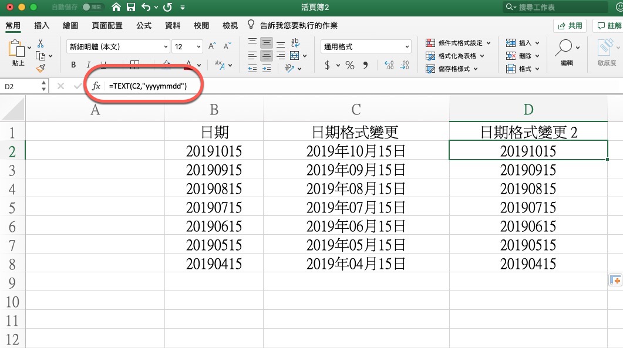Select the Format Painter brush icon
The width and height of the screenshot is (623, 348).
pos(41,68)
